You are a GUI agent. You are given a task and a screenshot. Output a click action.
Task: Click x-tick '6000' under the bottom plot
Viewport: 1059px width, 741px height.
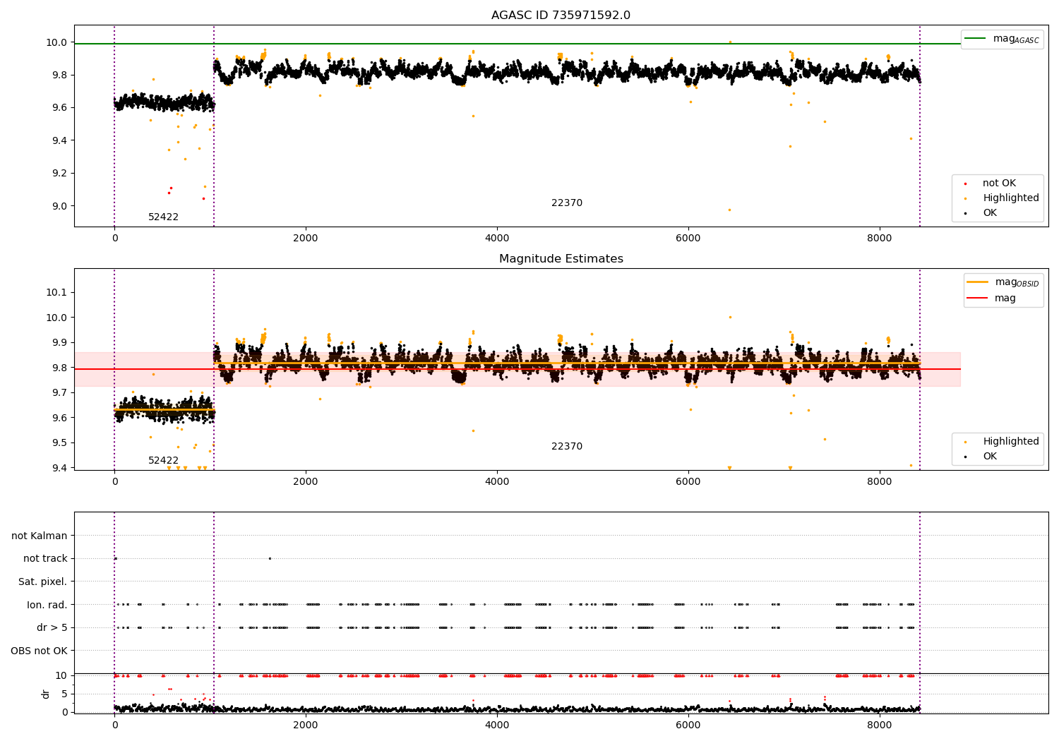tap(688, 725)
